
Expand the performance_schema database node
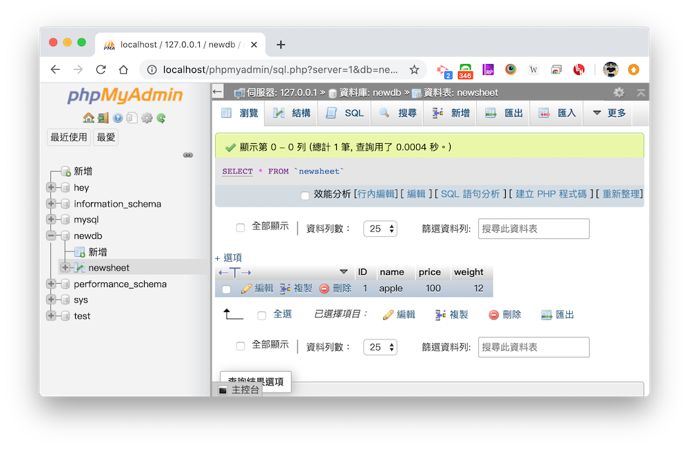coord(51,284)
